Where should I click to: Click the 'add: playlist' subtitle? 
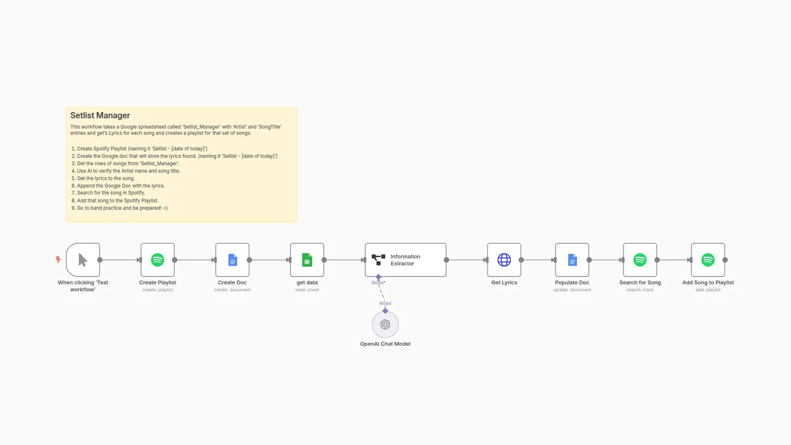tap(708, 290)
